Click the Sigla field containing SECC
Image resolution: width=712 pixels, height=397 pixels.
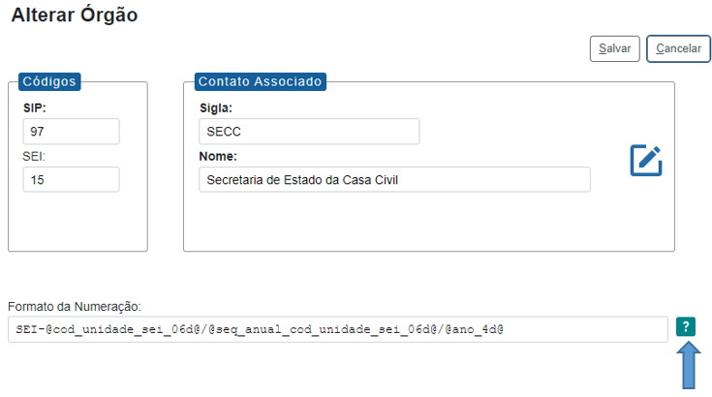coord(308,132)
